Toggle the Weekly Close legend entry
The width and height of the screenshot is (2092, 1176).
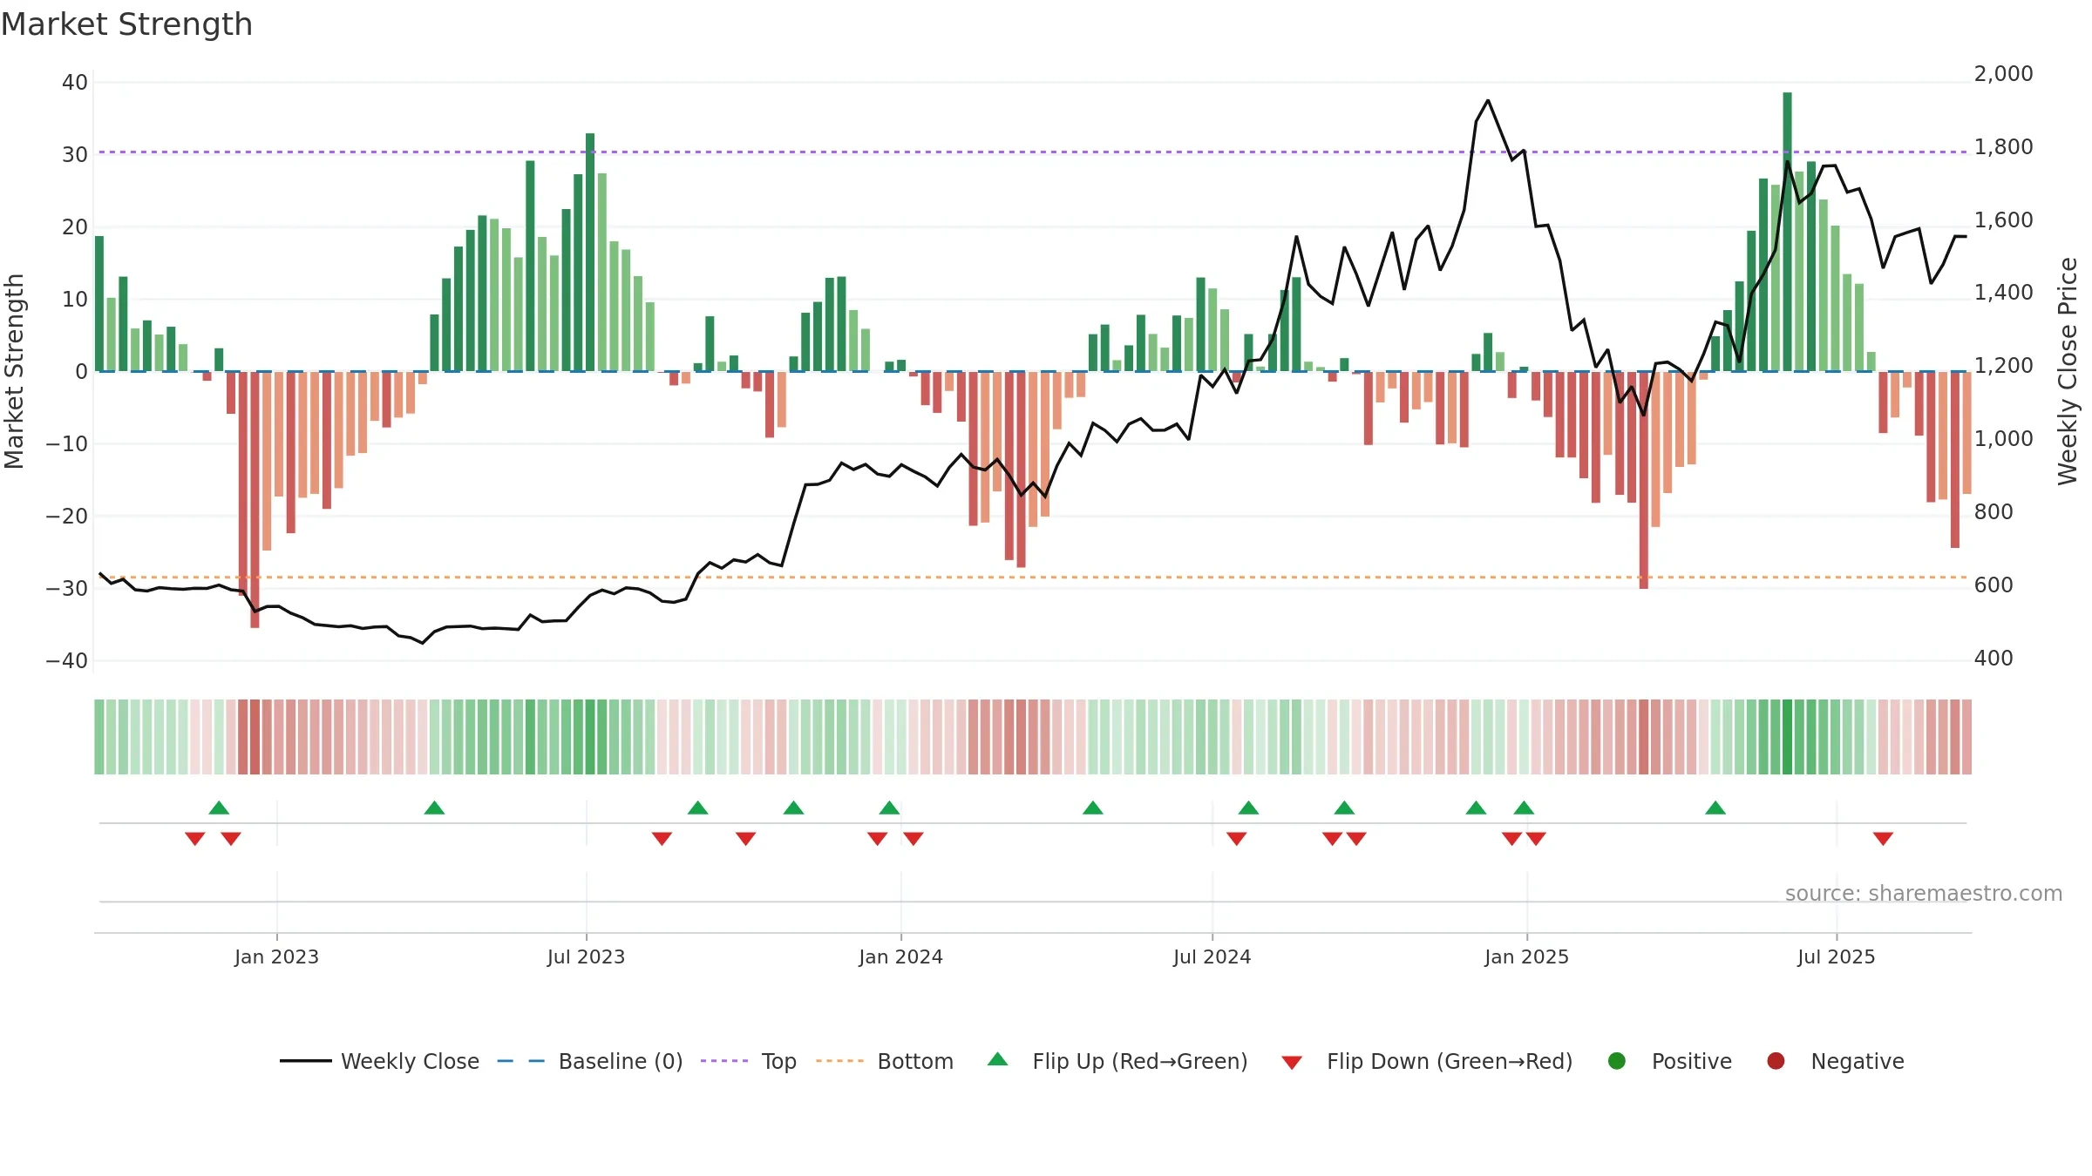click(x=380, y=1061)
